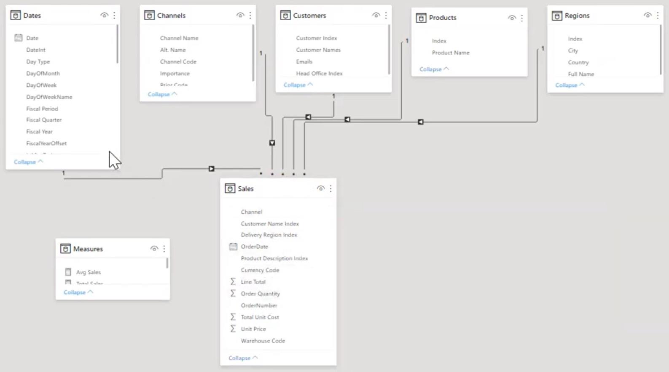669x372 pixels.
Task: Click the Products table header icon
Action: (x=421, y=18)
